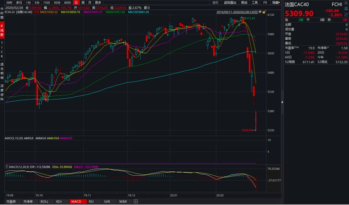Click the MA60 green moving average label
The image size is (349, 205).
coord(115,12)
